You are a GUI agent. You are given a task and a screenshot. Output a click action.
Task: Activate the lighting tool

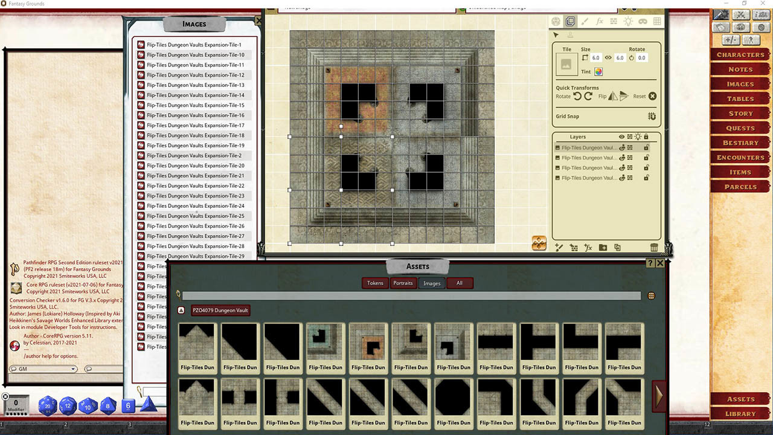[628, 21]
